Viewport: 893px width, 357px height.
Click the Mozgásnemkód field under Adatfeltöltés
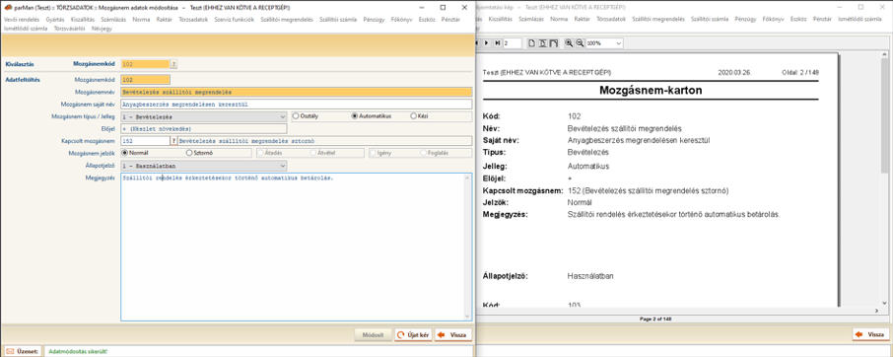click(x=145, y=80)
